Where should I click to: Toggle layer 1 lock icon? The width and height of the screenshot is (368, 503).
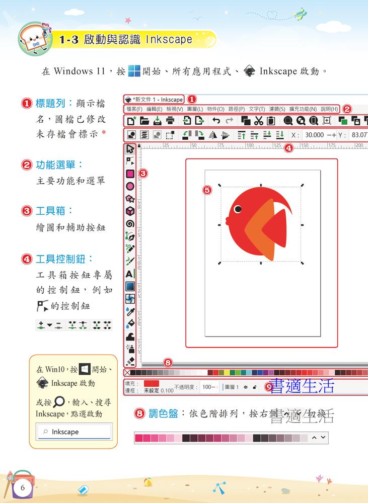coord(254,387)
